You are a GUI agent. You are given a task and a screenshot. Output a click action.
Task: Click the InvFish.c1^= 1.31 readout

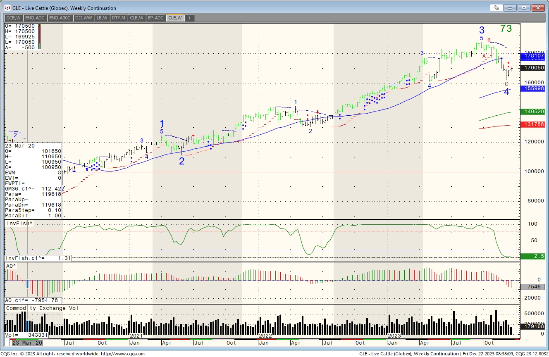[x=38, y=258]
